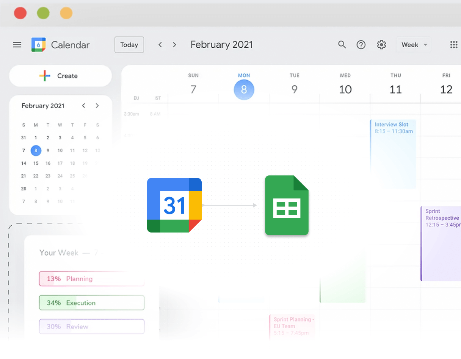The image size is (461, 359).
Task: Click the Google Calendar logo icon
Action: [39, 45]
